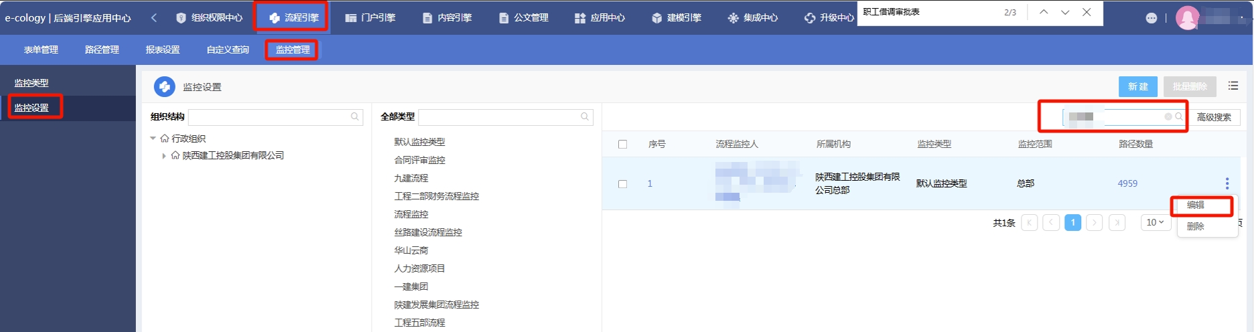Open the 高级搜索 advanced search
The height and width of the screenshot is (332, 1254).
(x=1214, y=117)
